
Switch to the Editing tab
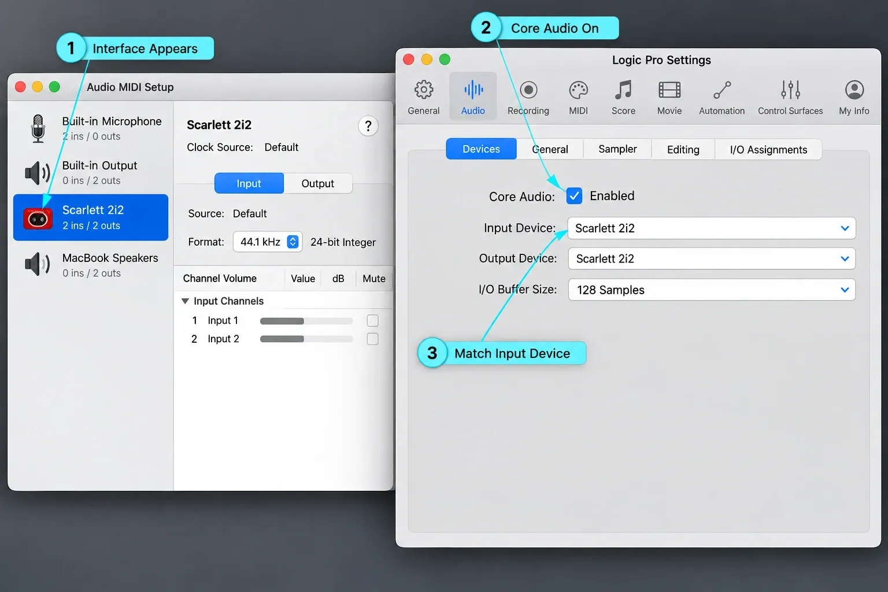[683, 149]
